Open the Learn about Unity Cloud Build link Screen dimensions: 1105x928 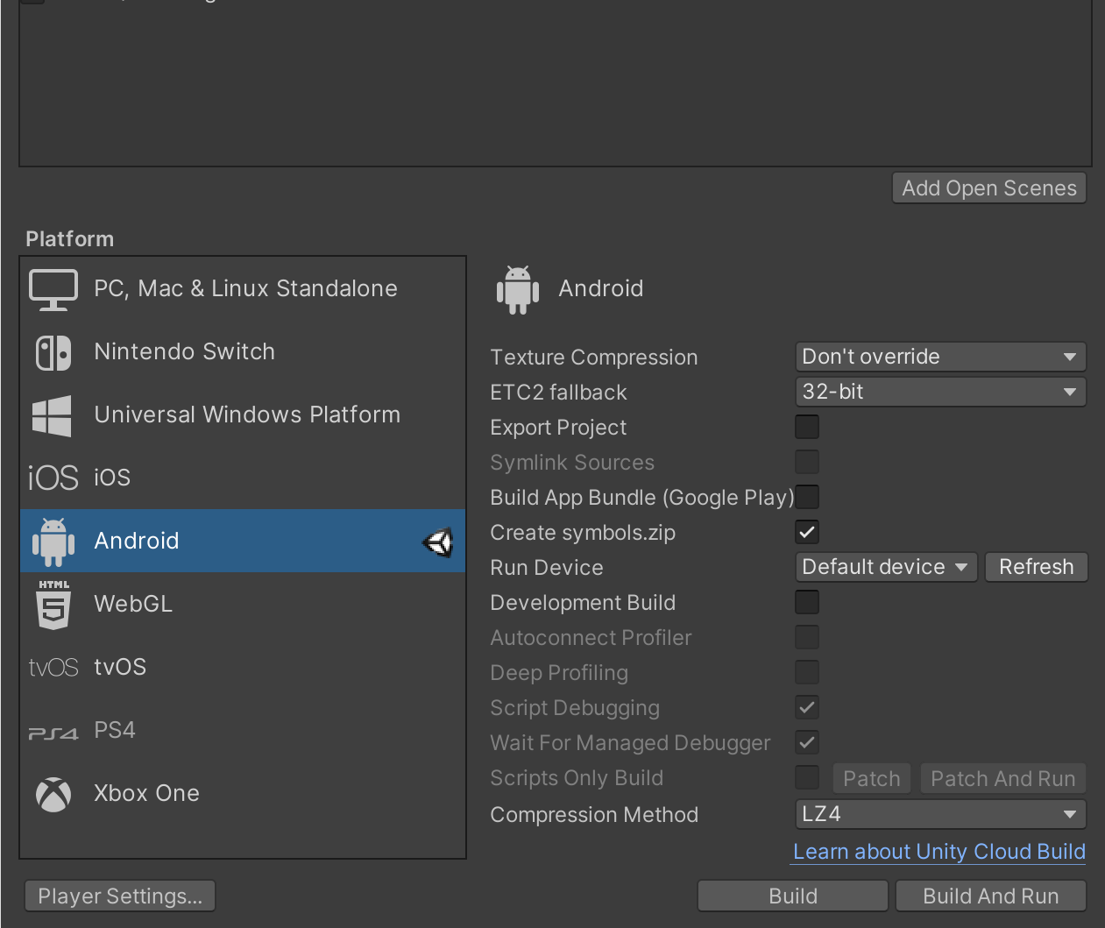[x=939, y=852]
